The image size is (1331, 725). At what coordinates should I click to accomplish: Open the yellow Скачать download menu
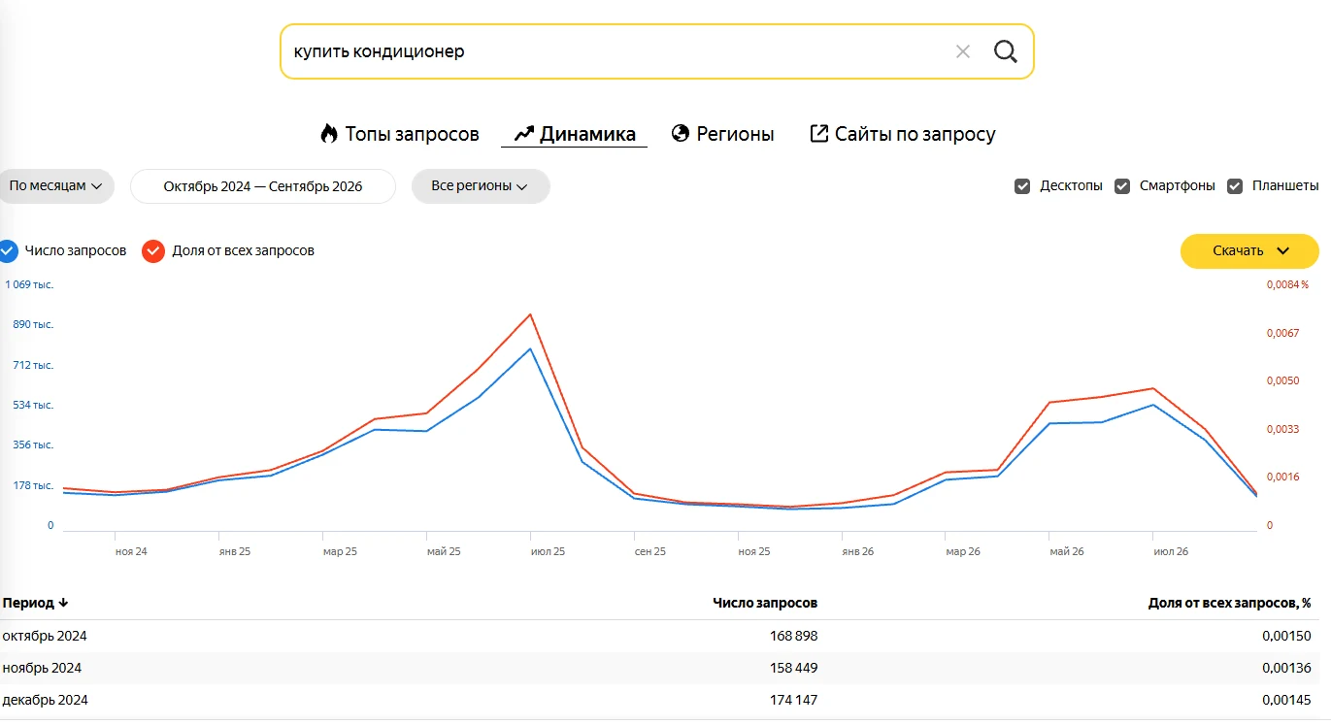pos(1249,250)
